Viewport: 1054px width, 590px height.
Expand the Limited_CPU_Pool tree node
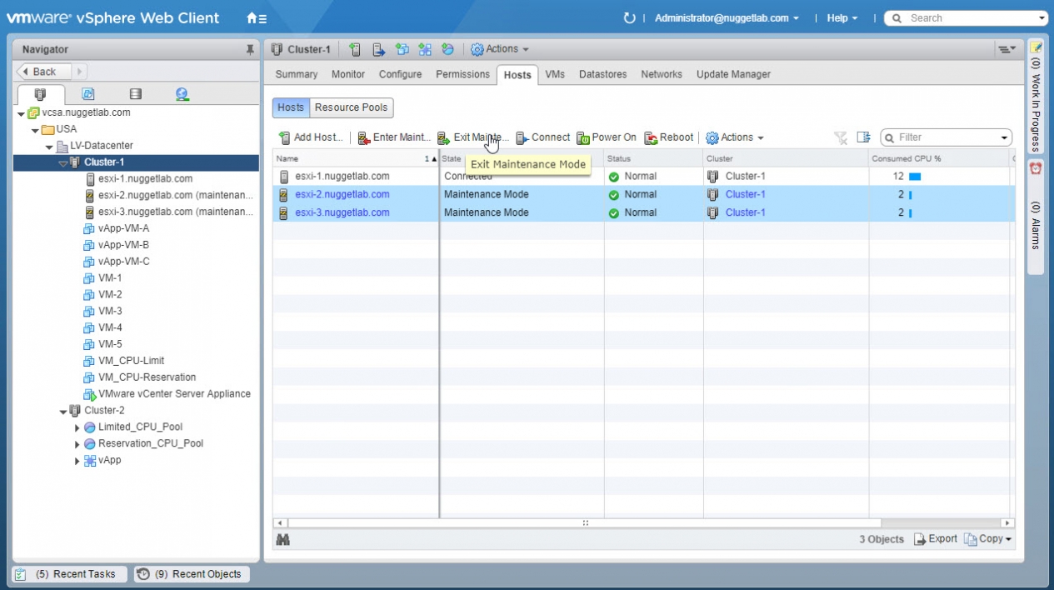coord(77,427)
